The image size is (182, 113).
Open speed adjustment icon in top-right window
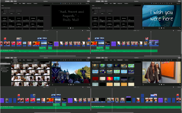point(167,3)
